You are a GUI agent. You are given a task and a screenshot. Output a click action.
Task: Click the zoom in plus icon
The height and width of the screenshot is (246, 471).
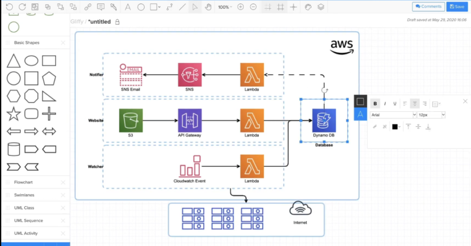241,7
